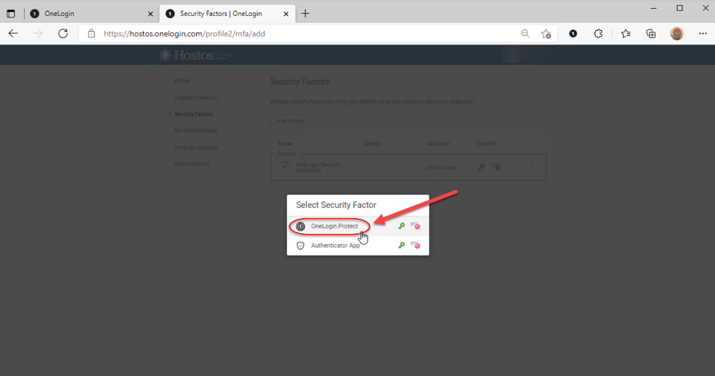715x376 pixels.
Task: Choose Authenticator App security factor
Action: [358, 245]
